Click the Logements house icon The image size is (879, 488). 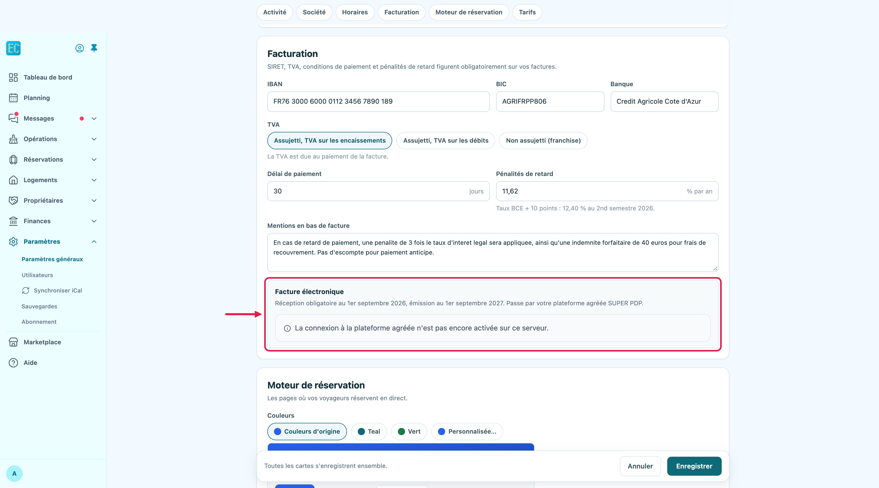click(x=13, y=180)
